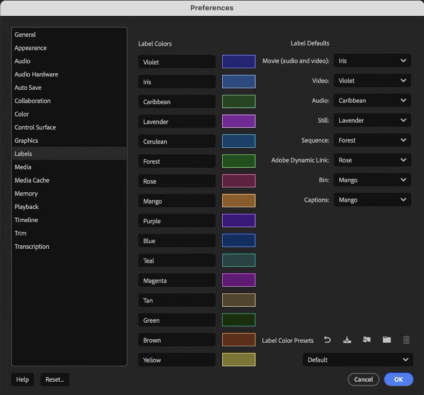Click the Cancel button
Screen dimensions: 424x395
click(363, 380)
